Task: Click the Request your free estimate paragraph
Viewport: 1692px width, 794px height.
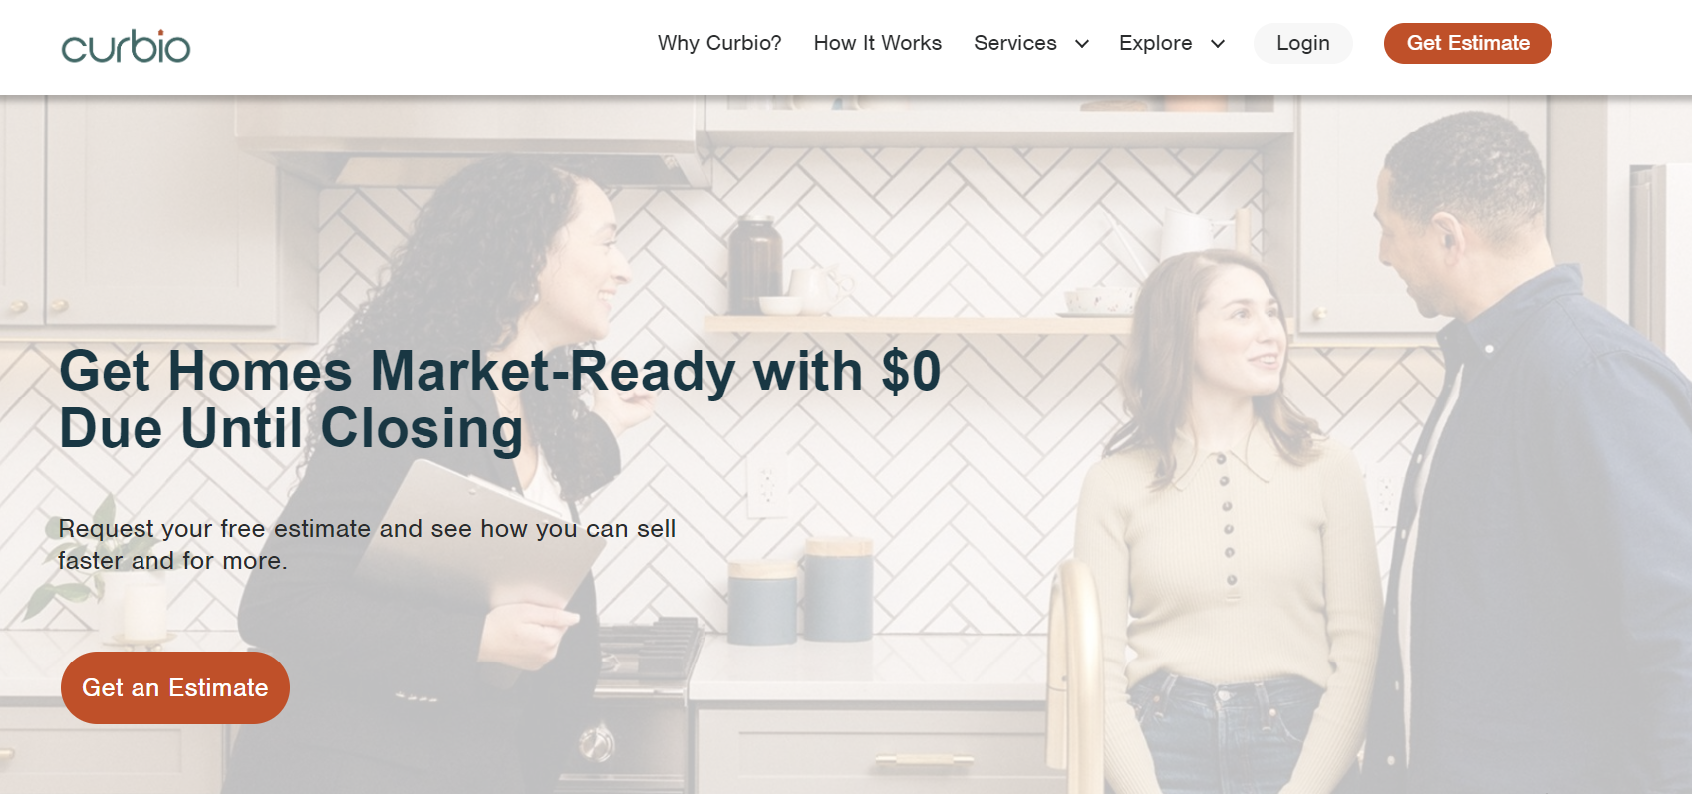Action: (x=367, y=544)
